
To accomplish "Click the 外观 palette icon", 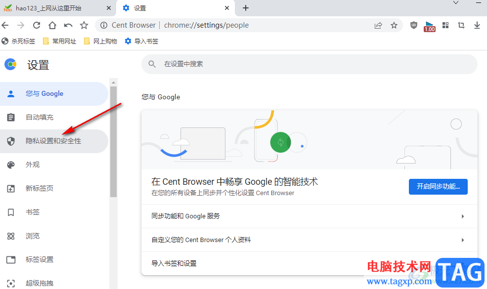I will point(11,165).
